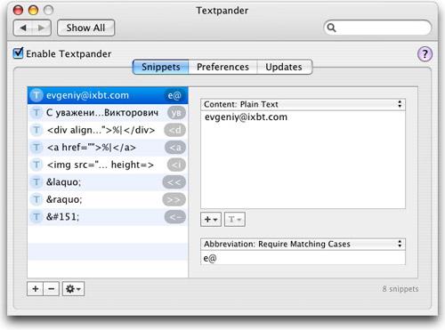The height and width of the screenshot is (330, 445).
Task: Click the Show All button
Action: (85, 28)
